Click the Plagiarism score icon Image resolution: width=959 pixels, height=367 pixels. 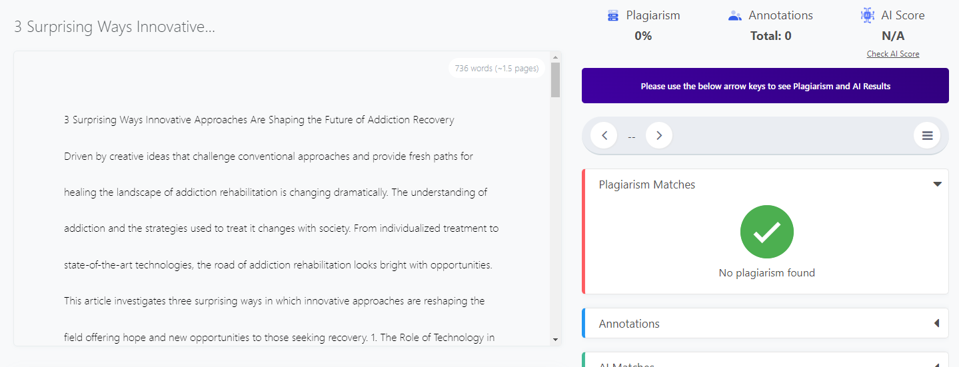pos(613,15)
